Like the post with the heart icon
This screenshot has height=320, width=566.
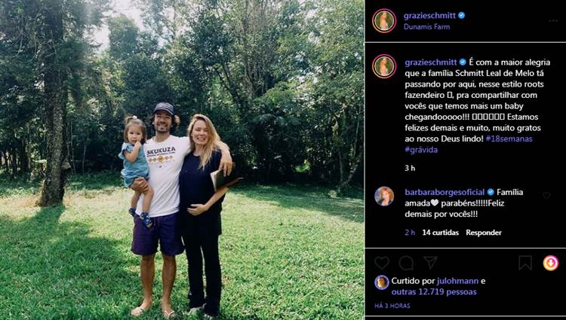click(383, 263)
